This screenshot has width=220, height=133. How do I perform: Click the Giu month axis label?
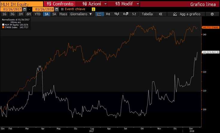[x=75, y=129]
